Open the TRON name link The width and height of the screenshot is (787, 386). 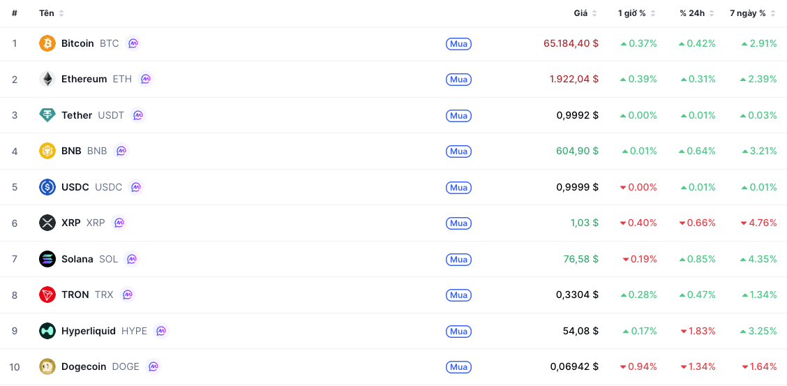[x=75, y=295]
